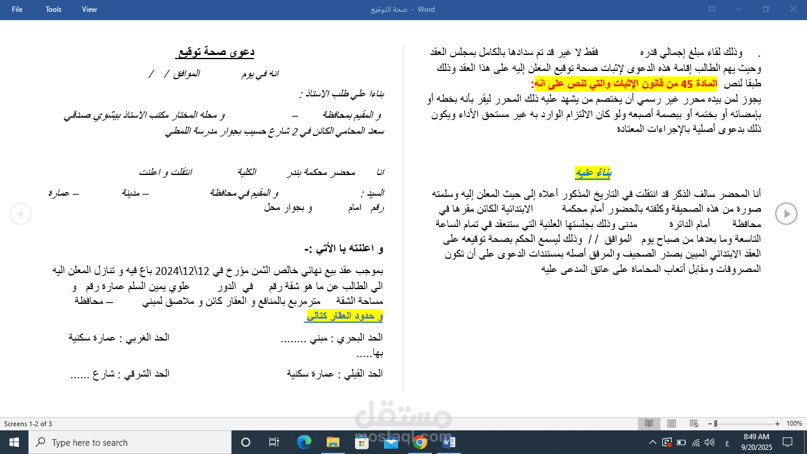Open zoom dialog via 100% label
Viewport: 807px width, 454px height.
[794, 424]
